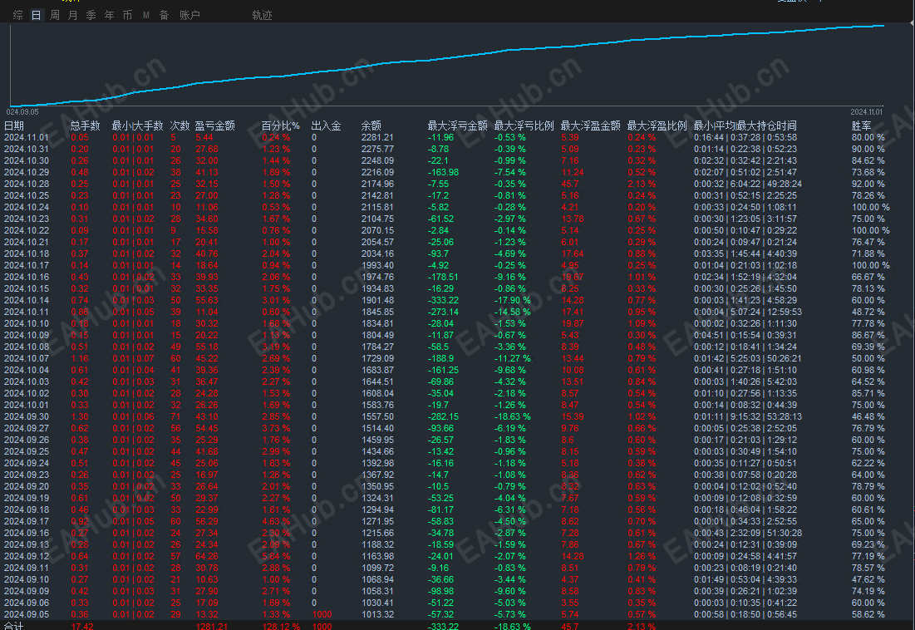
Task: Click the 日期 column header
Action: [x=14, y=126]
